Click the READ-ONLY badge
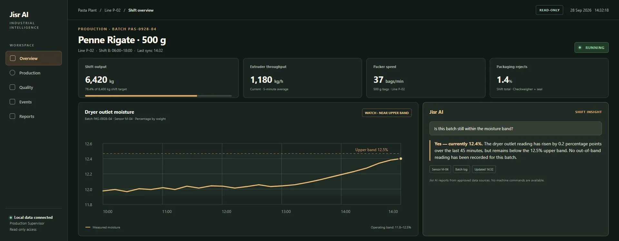Image resolution: width=619 pixels, height=241 pixels. point(549,10)
